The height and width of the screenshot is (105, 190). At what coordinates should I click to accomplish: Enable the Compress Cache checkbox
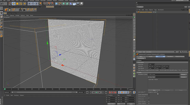point(158,92)
